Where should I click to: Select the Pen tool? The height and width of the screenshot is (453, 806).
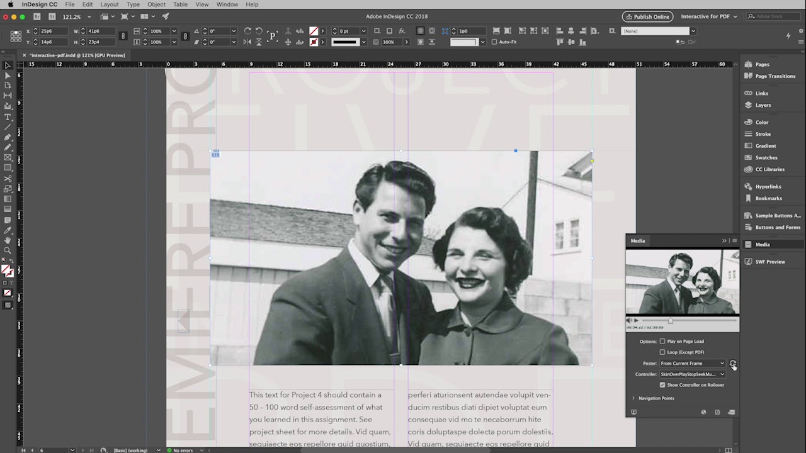tap(8, 137)
